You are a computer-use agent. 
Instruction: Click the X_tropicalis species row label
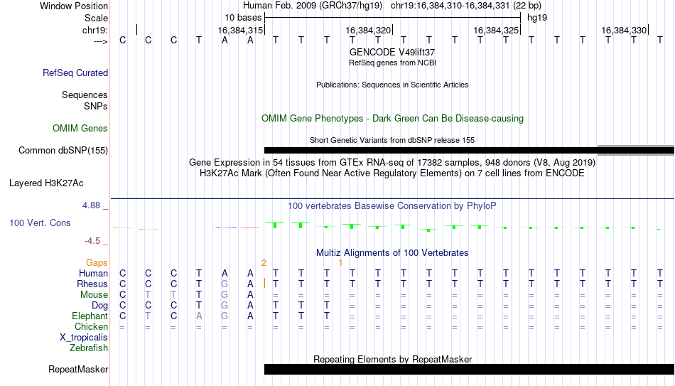[x=84, y=338]
